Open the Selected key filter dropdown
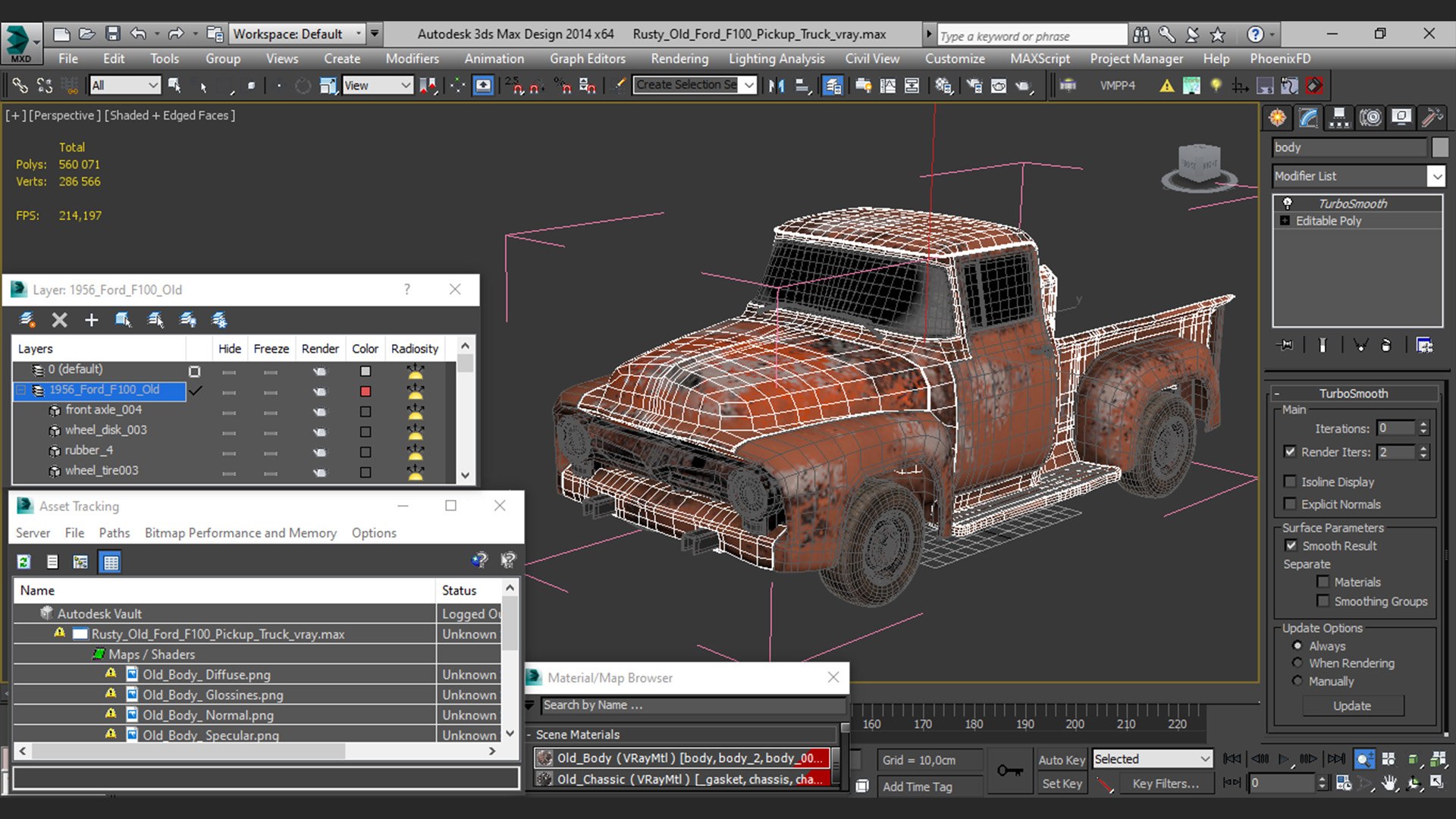Viewport: 1456px width, 819px height. (1152, 759)
